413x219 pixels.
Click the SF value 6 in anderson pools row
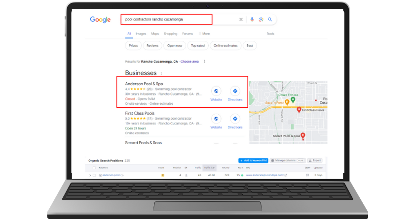tap(186, 175)
